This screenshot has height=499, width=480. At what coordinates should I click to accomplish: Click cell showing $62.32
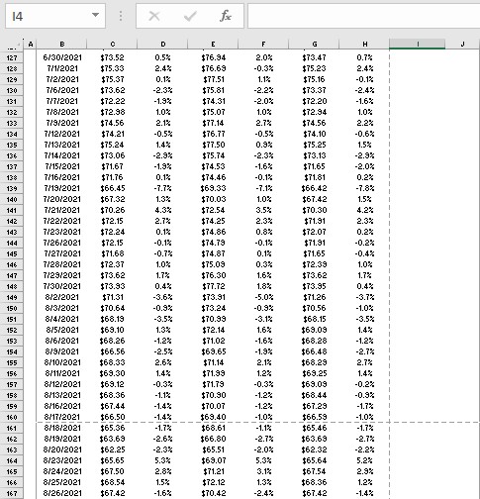click(314, 449)
